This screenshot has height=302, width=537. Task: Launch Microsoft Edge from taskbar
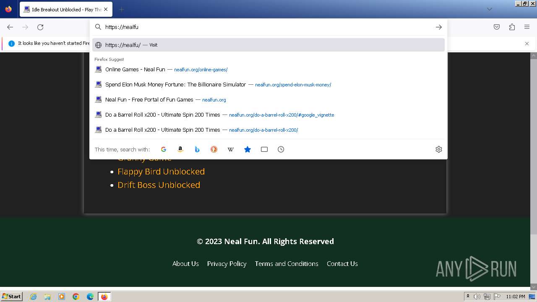coord(90,297)
